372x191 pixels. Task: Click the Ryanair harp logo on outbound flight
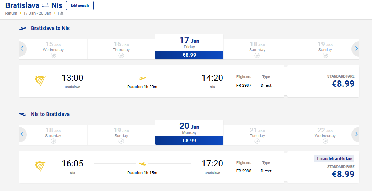pyautogui.click(x=40, y=81)
